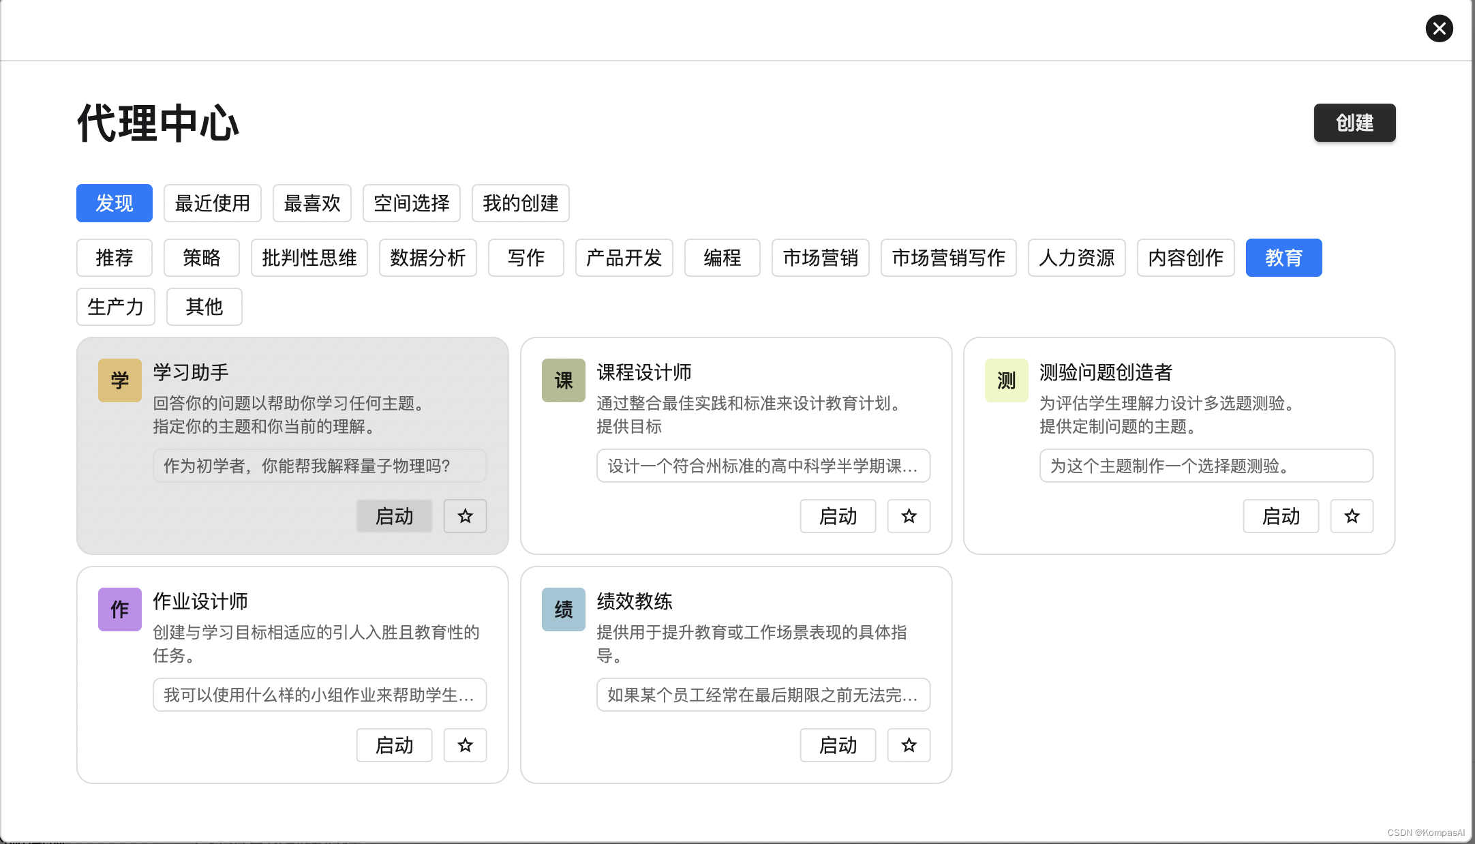The height and width of the screenshot is (844, 1475).
Task: Click the 作 avatar icon of 作业设计师
Action: point(120,609)
